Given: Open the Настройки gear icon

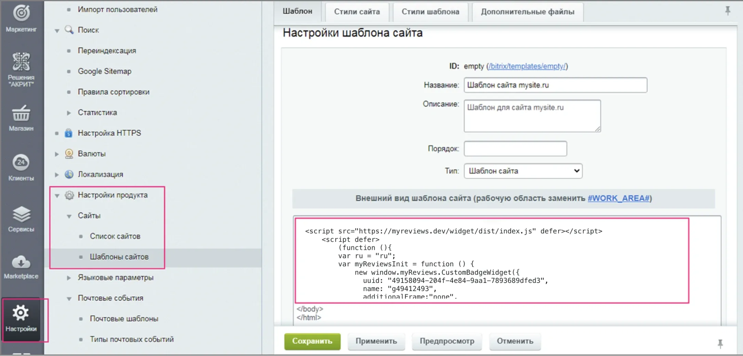Looking at the screenshot, I should pyautogui.click(x=21, y=313).
